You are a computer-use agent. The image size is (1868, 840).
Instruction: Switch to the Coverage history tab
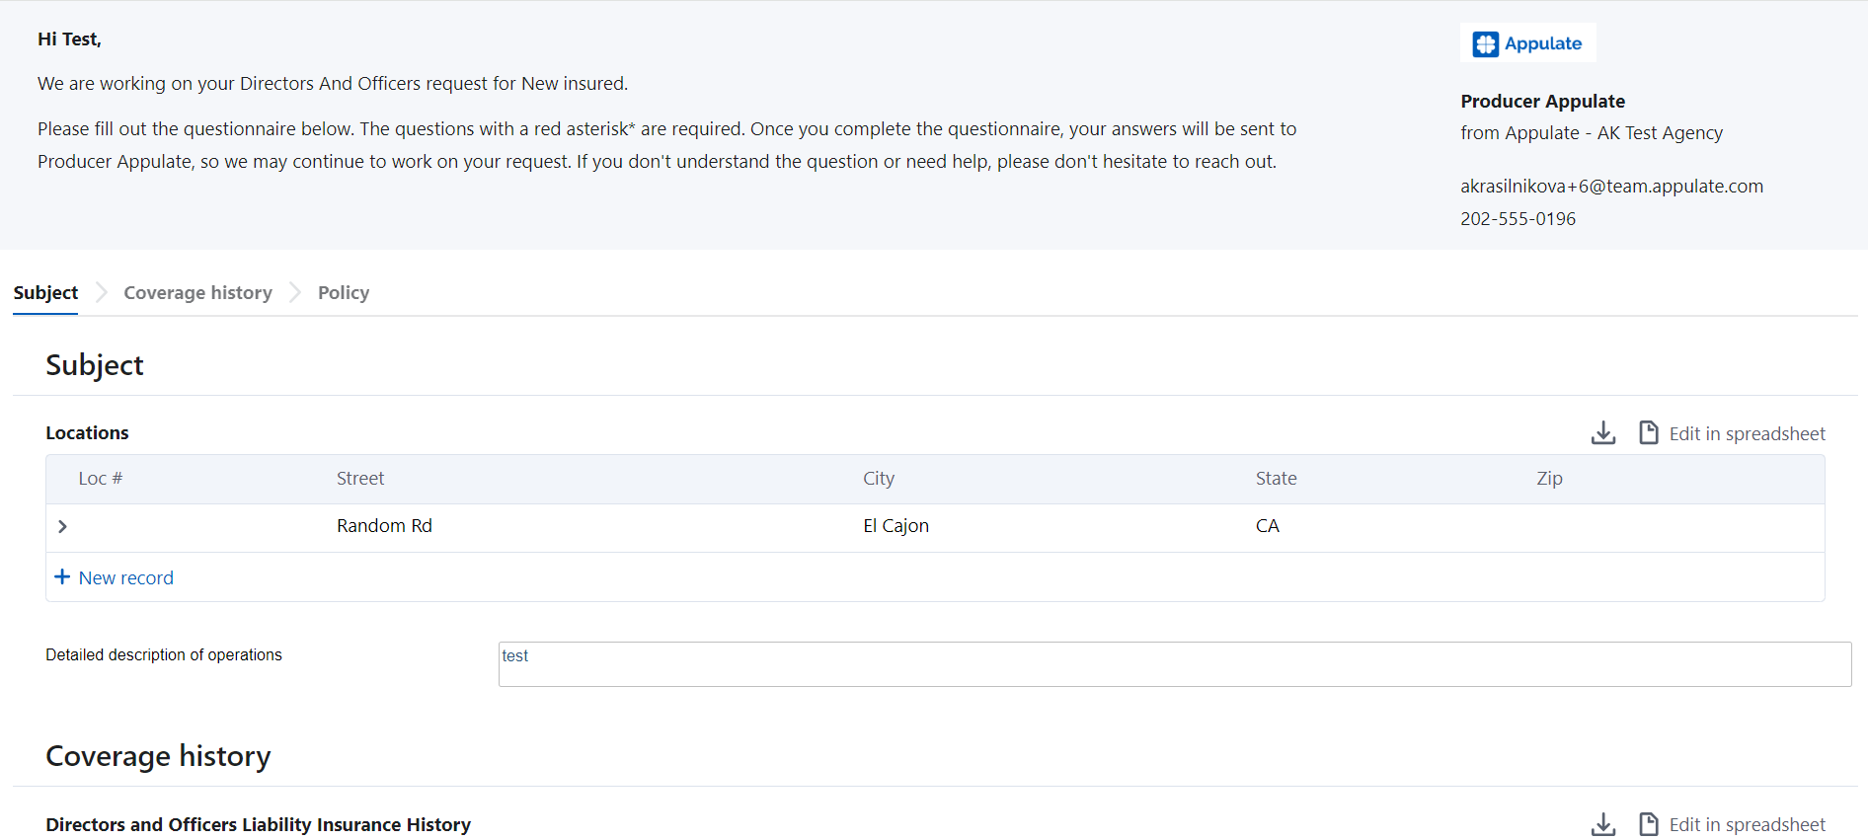point(197,293)
